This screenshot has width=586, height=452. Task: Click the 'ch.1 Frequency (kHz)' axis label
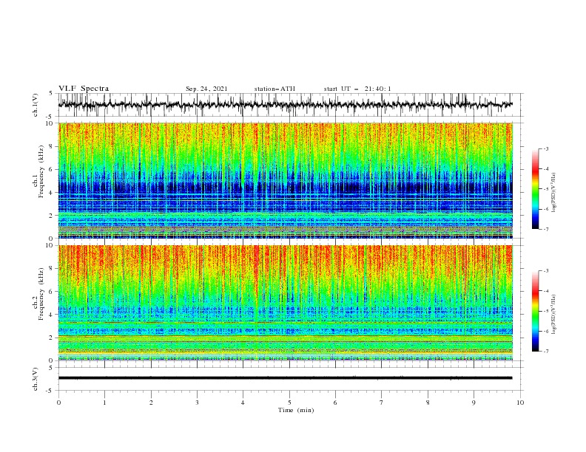[38, 171]
